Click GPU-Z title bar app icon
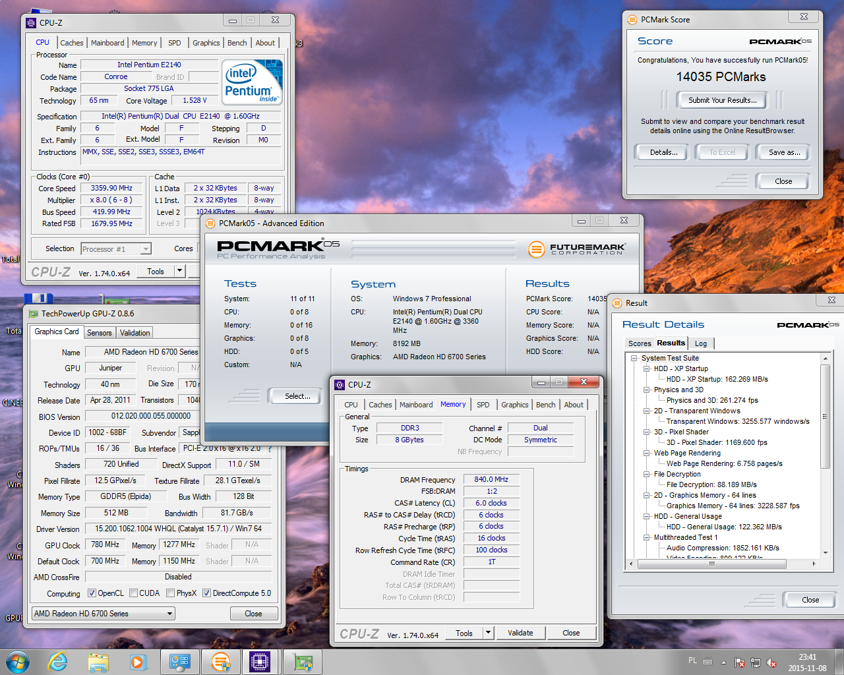 click(x=33, y=314)
